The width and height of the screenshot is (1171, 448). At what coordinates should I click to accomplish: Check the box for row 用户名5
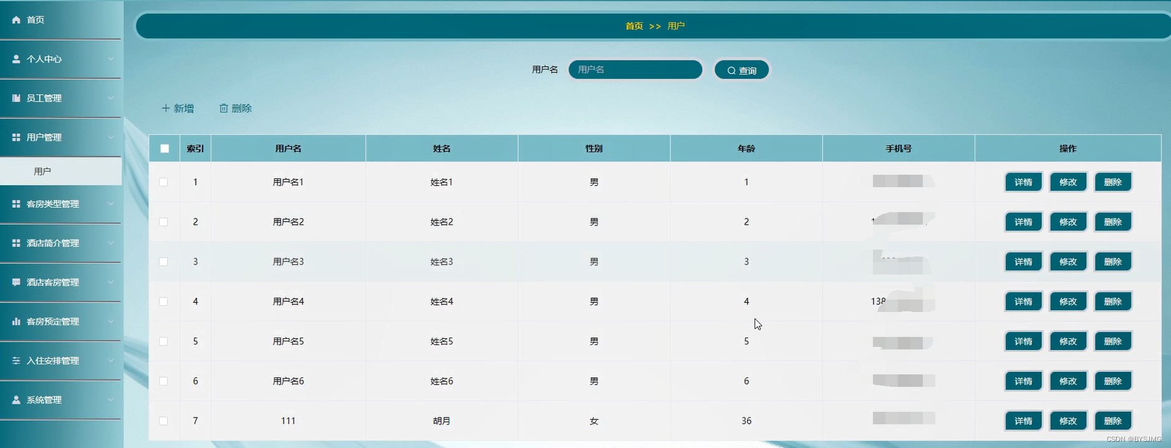coord(163,341)
